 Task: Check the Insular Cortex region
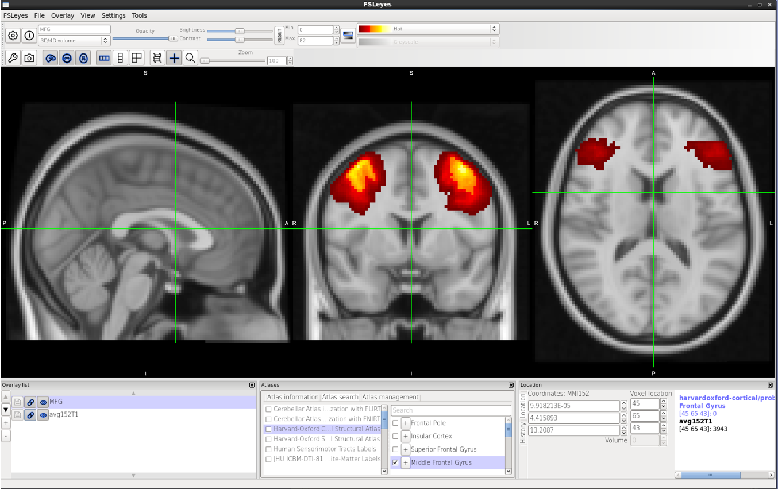point(395,436)
